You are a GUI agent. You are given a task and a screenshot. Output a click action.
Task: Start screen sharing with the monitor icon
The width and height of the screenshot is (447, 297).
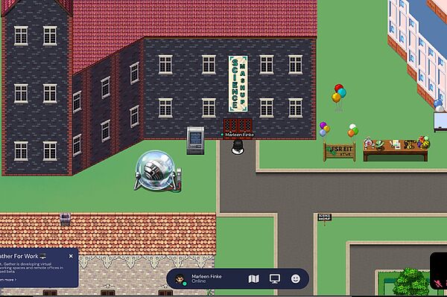point(275,279)
